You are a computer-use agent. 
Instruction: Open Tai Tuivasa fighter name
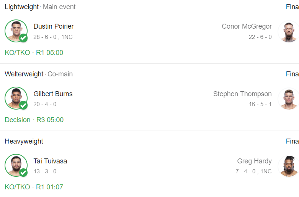pyautogui.click(x=50, y=161)
